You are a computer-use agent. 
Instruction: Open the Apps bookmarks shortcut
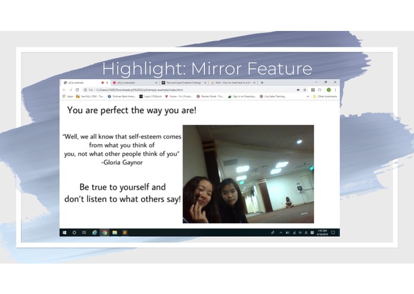(x=68, y=96)
